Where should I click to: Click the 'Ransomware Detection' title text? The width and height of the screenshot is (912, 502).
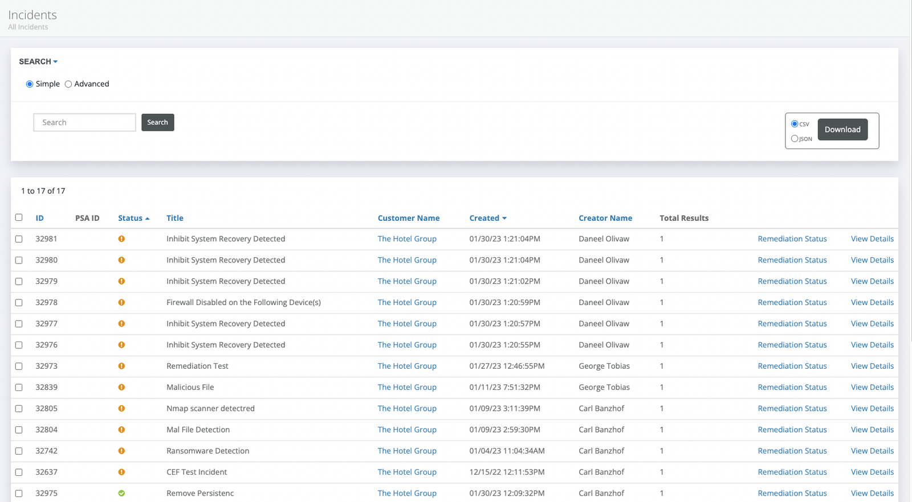pos(208,451)
